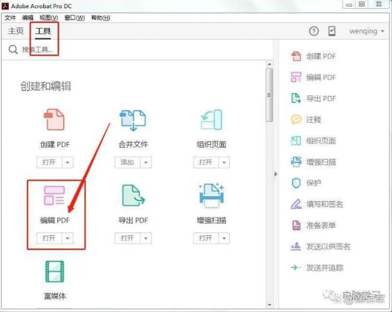
Task: Click 填写和签名 label in sidebar
Action: pos(324,204)
